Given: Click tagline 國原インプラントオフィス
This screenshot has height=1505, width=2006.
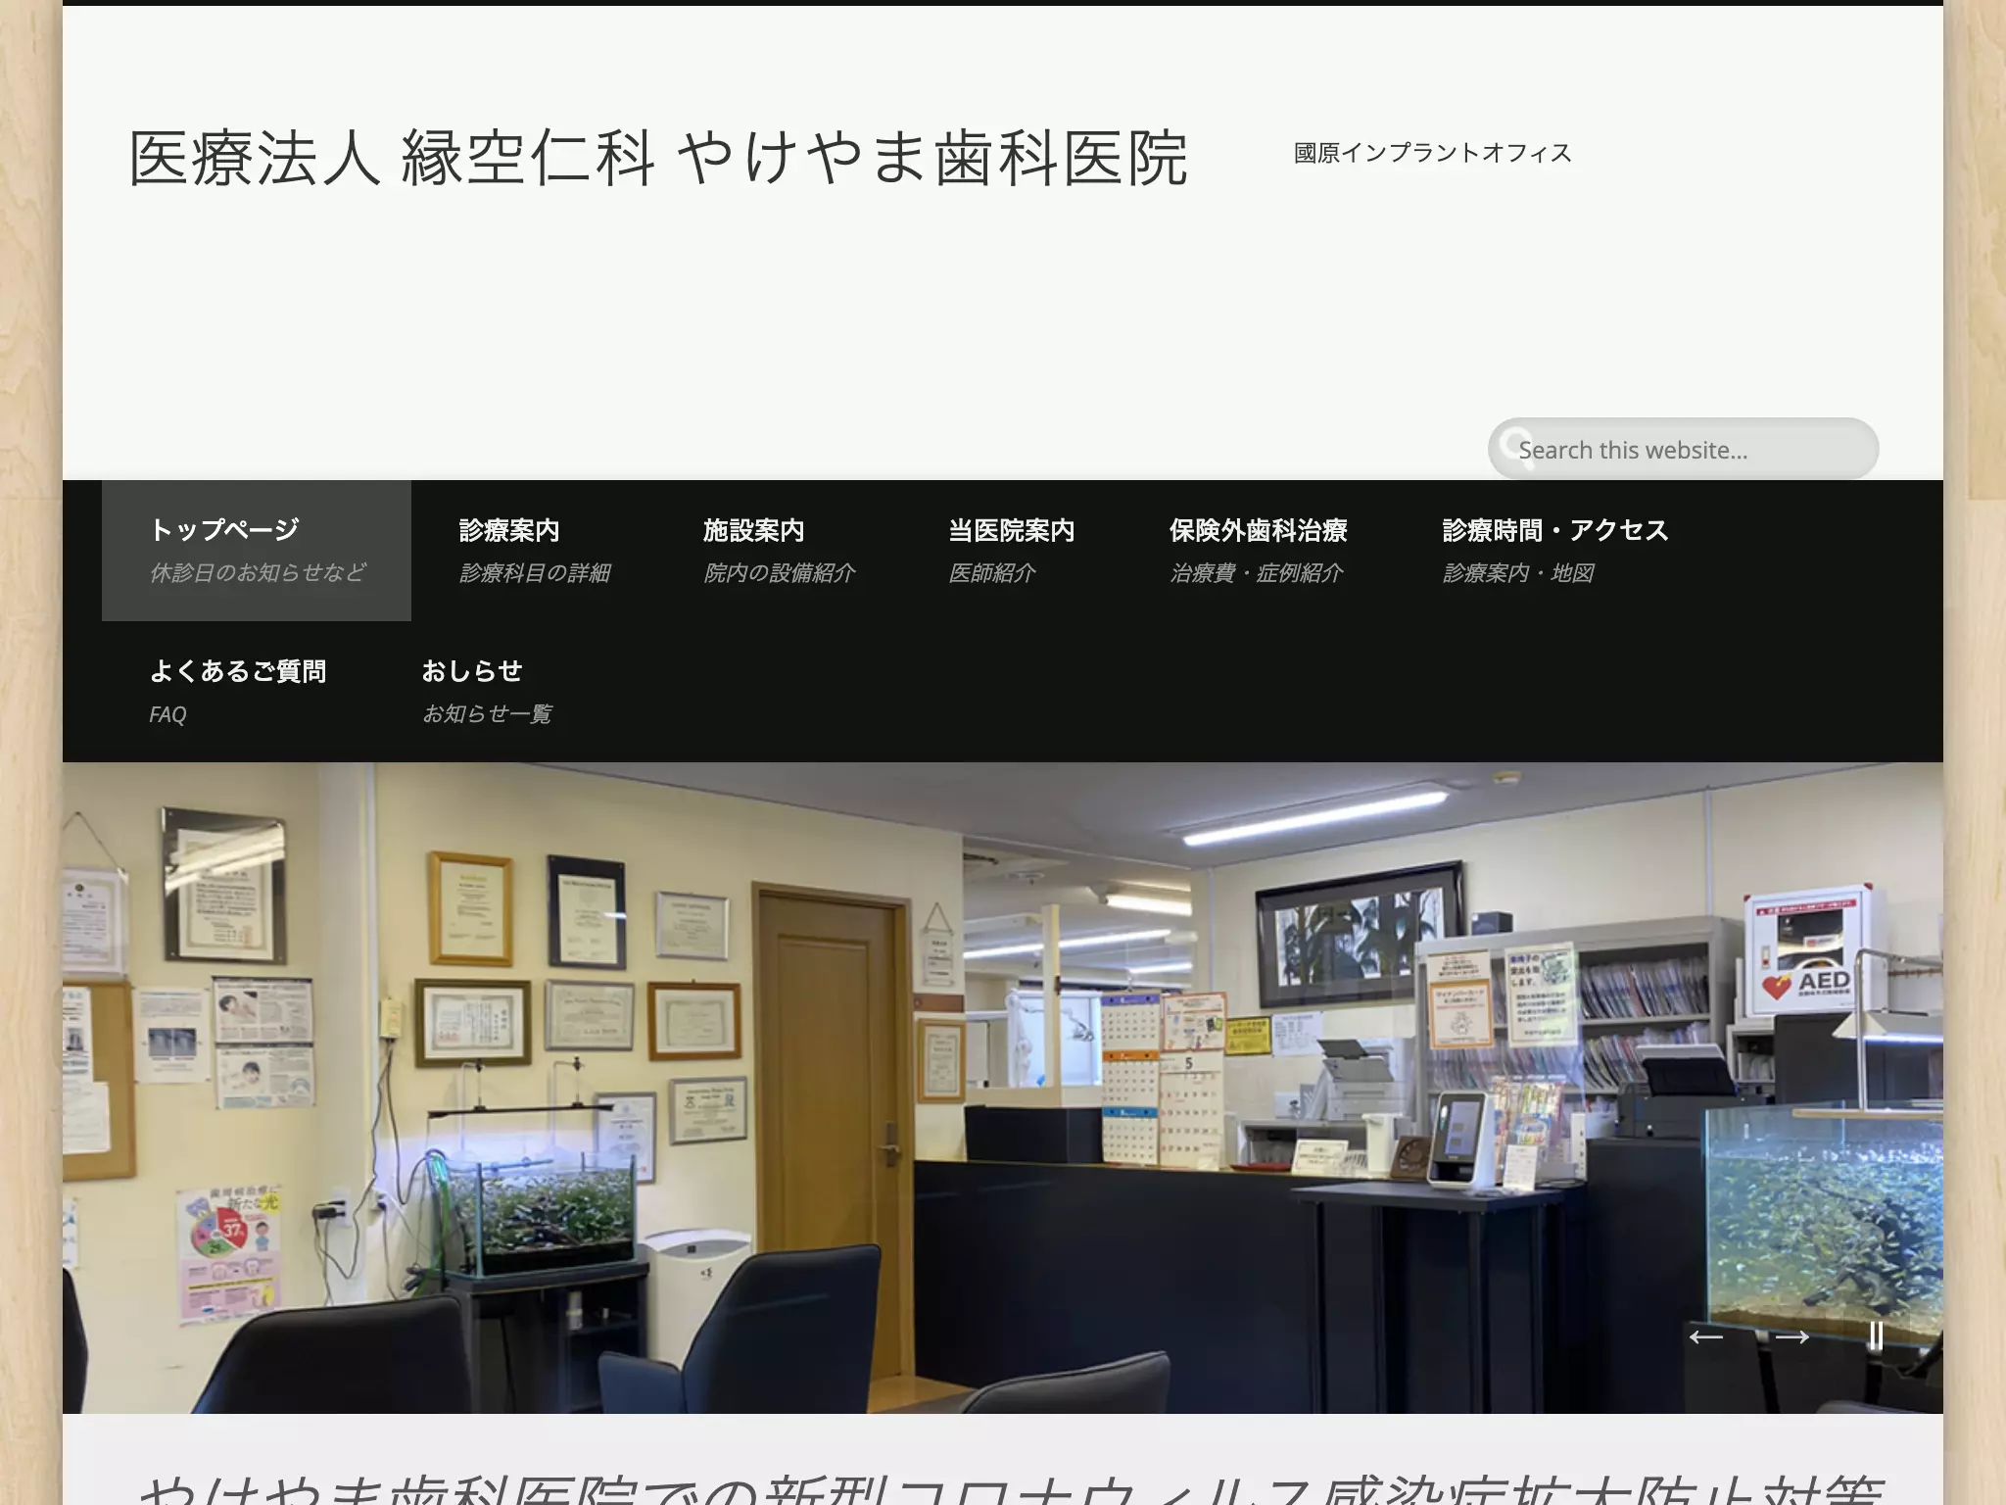Looking at the screenshot, I should point(1432,153).
